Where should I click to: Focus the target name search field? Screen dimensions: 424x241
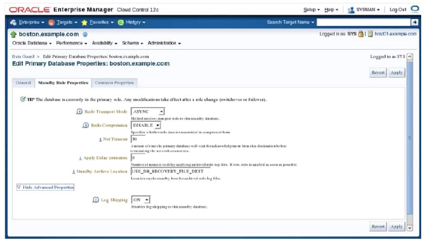(364, 23)
